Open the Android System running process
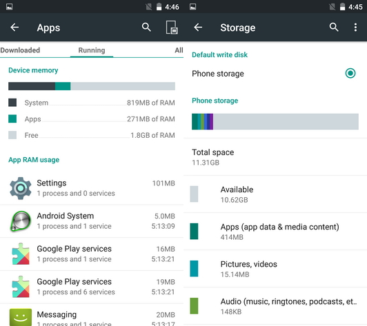This screenshot has width=367, height=326. coord(92,221)
